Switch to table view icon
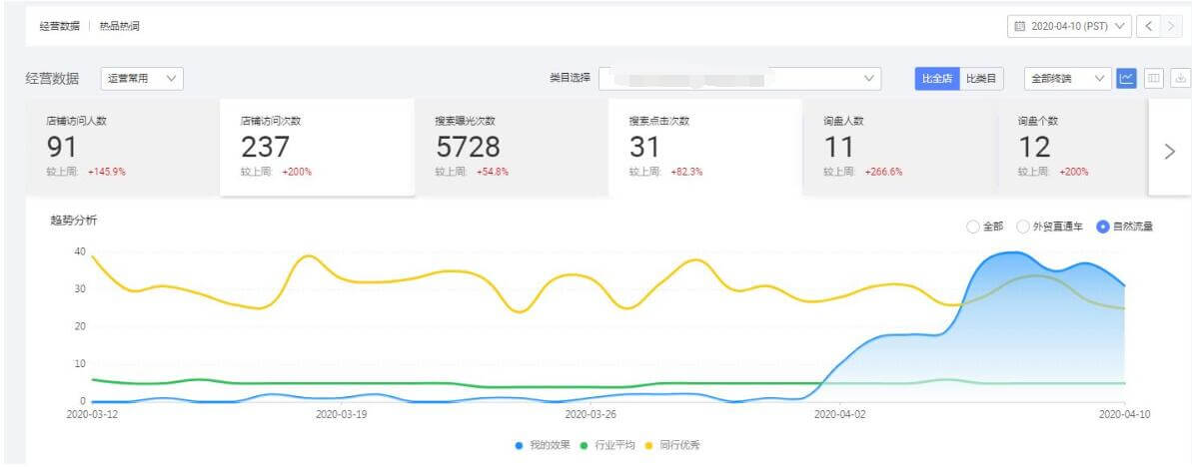This screenshot has width=1192, height=467. (x=1154, y=79)
